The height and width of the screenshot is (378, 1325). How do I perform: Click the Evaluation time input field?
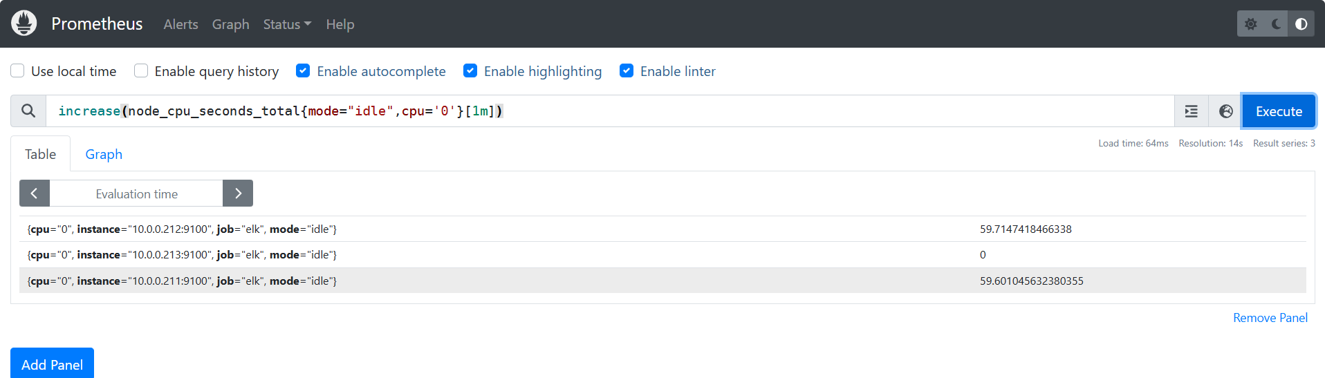point(136,193)
